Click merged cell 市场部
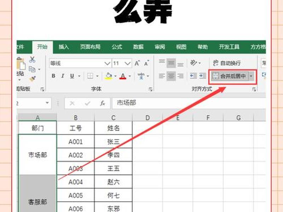Image resolution: width=283 pixels, height=212 pixels. (x=37, y=155)
